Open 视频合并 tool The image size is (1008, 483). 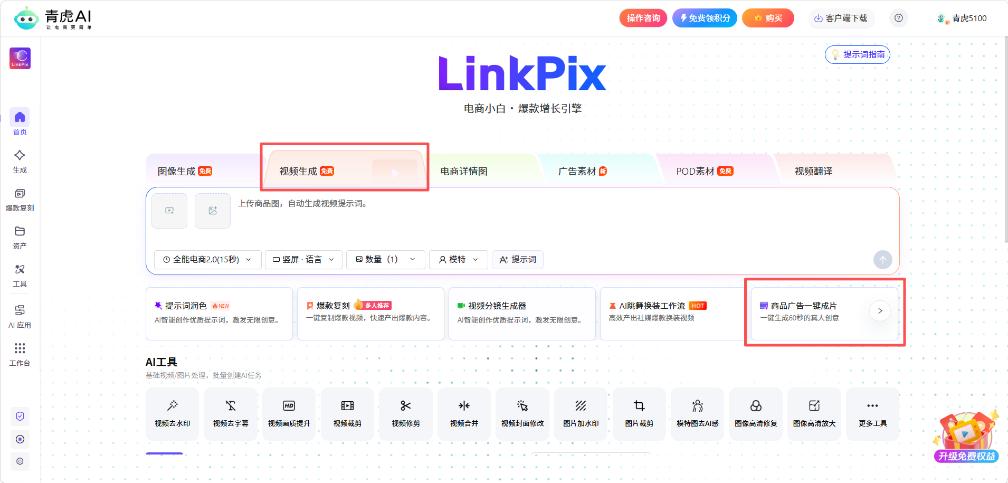[x=464, y=414]
